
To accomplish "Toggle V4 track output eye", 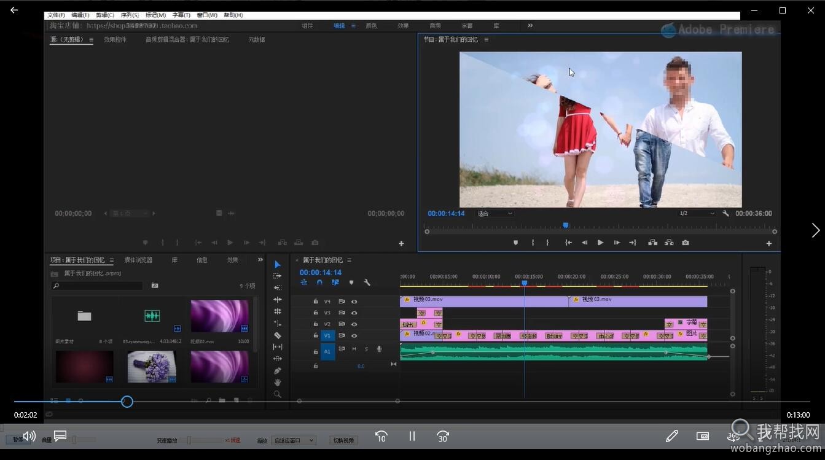I will (354, 302).
